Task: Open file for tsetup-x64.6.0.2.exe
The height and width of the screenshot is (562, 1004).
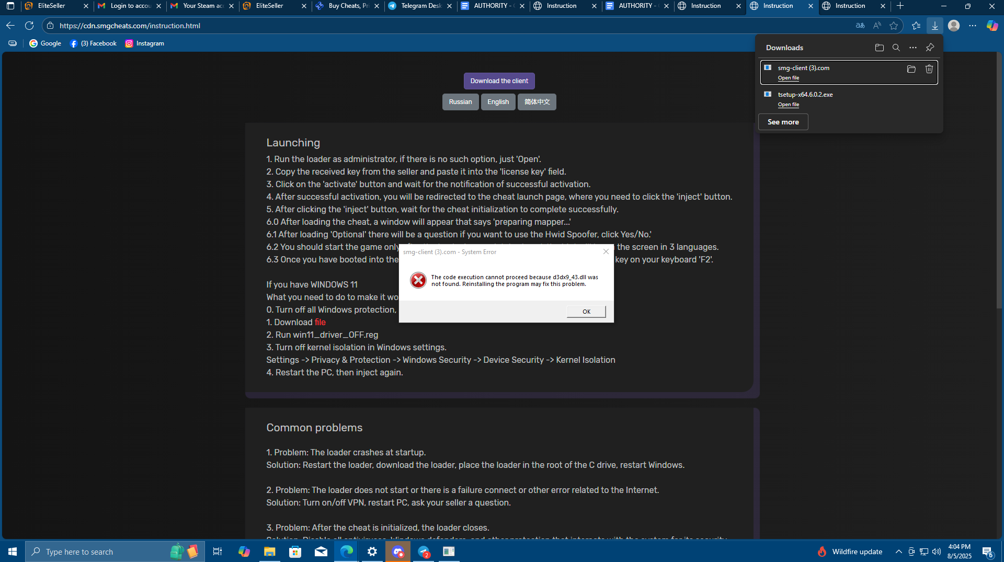Action: click(x=788, y=104)
